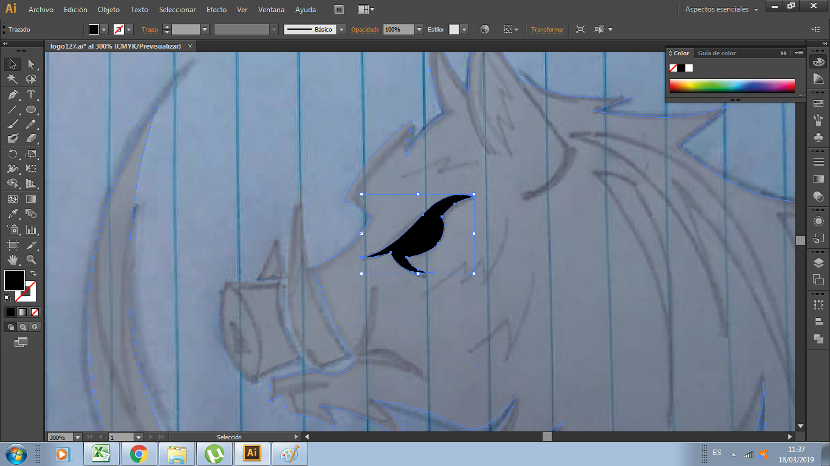The height and width of the screenshot is (466, 830).
Task: Enable Draw Behind mode
Action: click(22, 326)
